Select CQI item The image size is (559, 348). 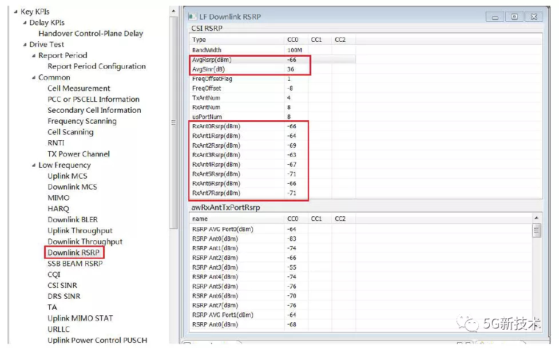54,275
